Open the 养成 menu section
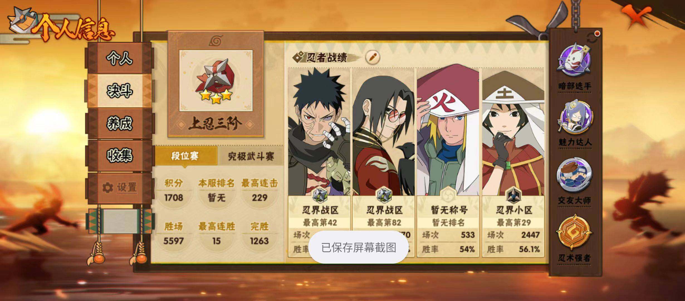The width and height of the screenshot is (685, 301). (x=120, y=123)
